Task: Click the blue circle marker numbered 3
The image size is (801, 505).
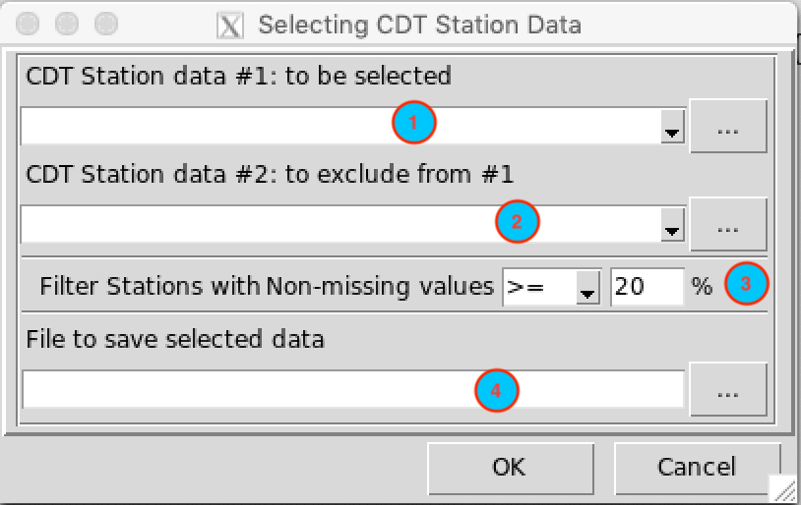Action: (746, 284)
